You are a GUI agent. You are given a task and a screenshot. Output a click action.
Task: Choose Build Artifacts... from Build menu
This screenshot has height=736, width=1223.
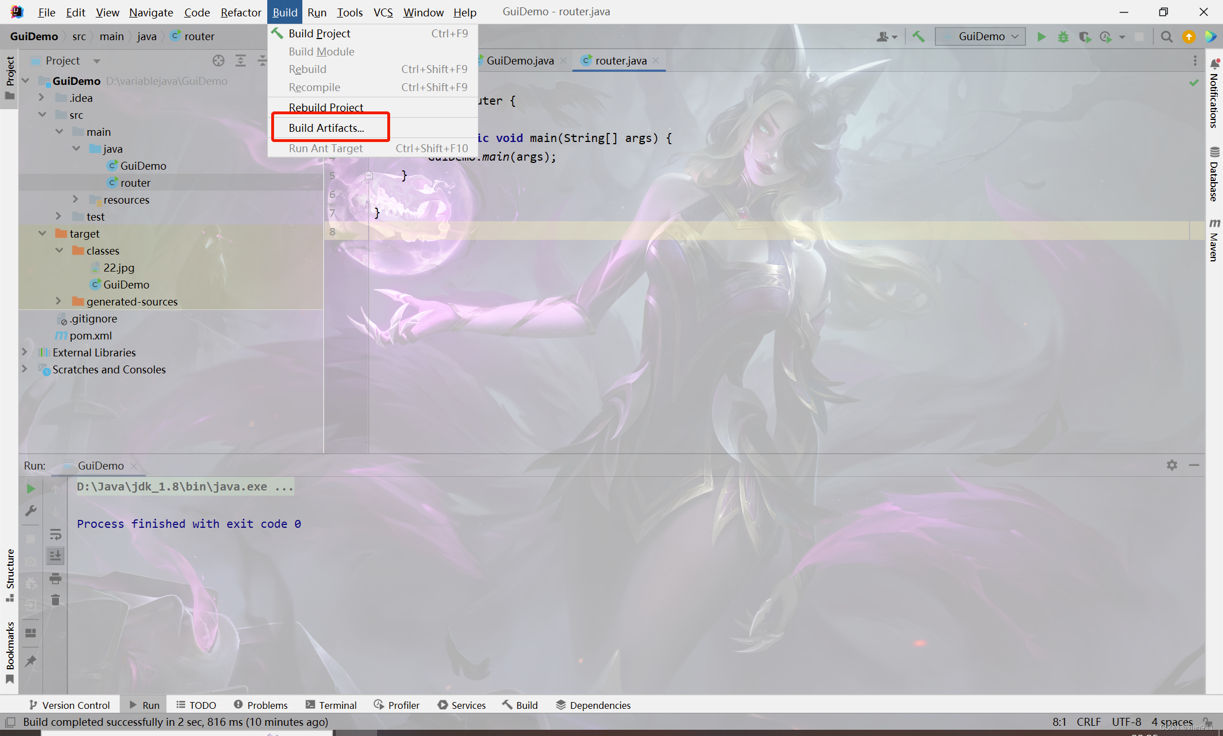pyautogui.click(x=373, y=128)
